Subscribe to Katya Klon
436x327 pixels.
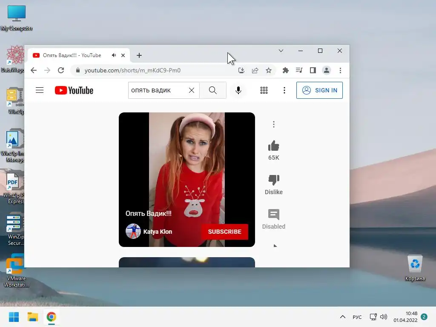point(225,232)
